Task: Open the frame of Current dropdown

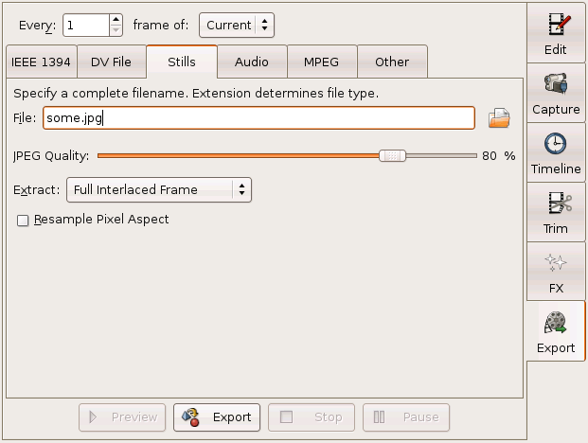Action: tap(237, 25)
